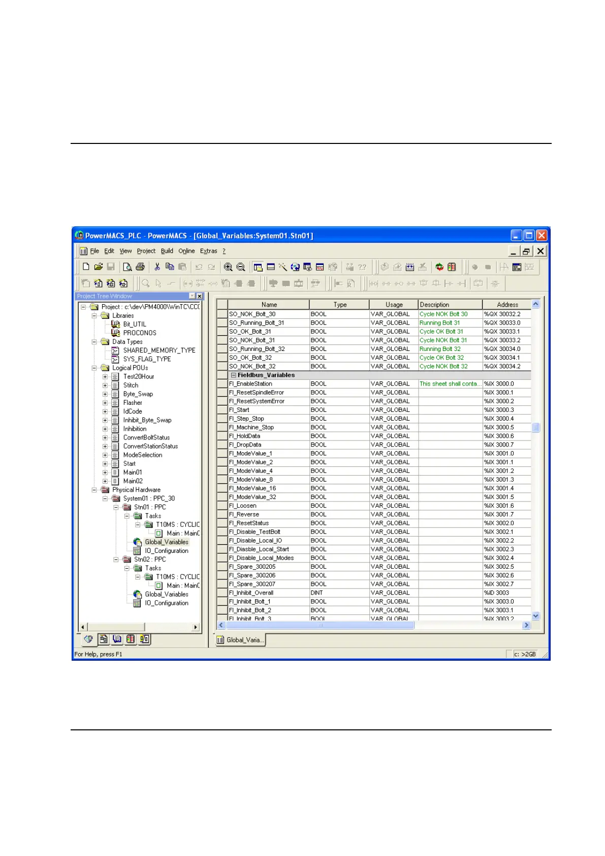605x856 pixels.
Task: Click the Undo arrow icon
Action: tap(199, 267)
